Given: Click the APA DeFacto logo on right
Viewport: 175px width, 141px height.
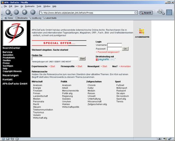Looking at the screenshot, I should [x=142, y=33].
